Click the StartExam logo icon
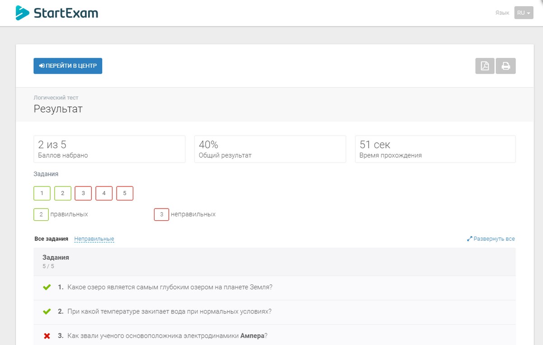This screenshot has height=345, width=543. [x=22, y=13]
